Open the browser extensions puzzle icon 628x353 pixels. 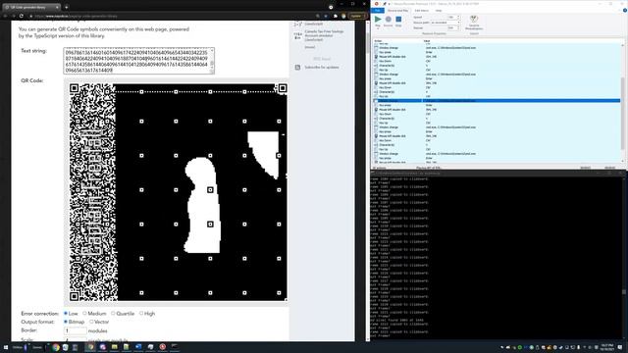click(336, 16)
